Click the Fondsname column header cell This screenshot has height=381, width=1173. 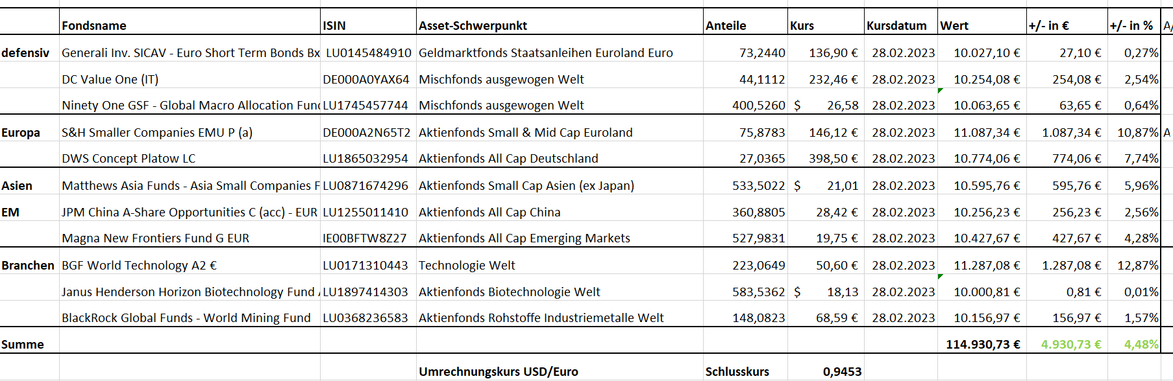[x=94, y=26]
